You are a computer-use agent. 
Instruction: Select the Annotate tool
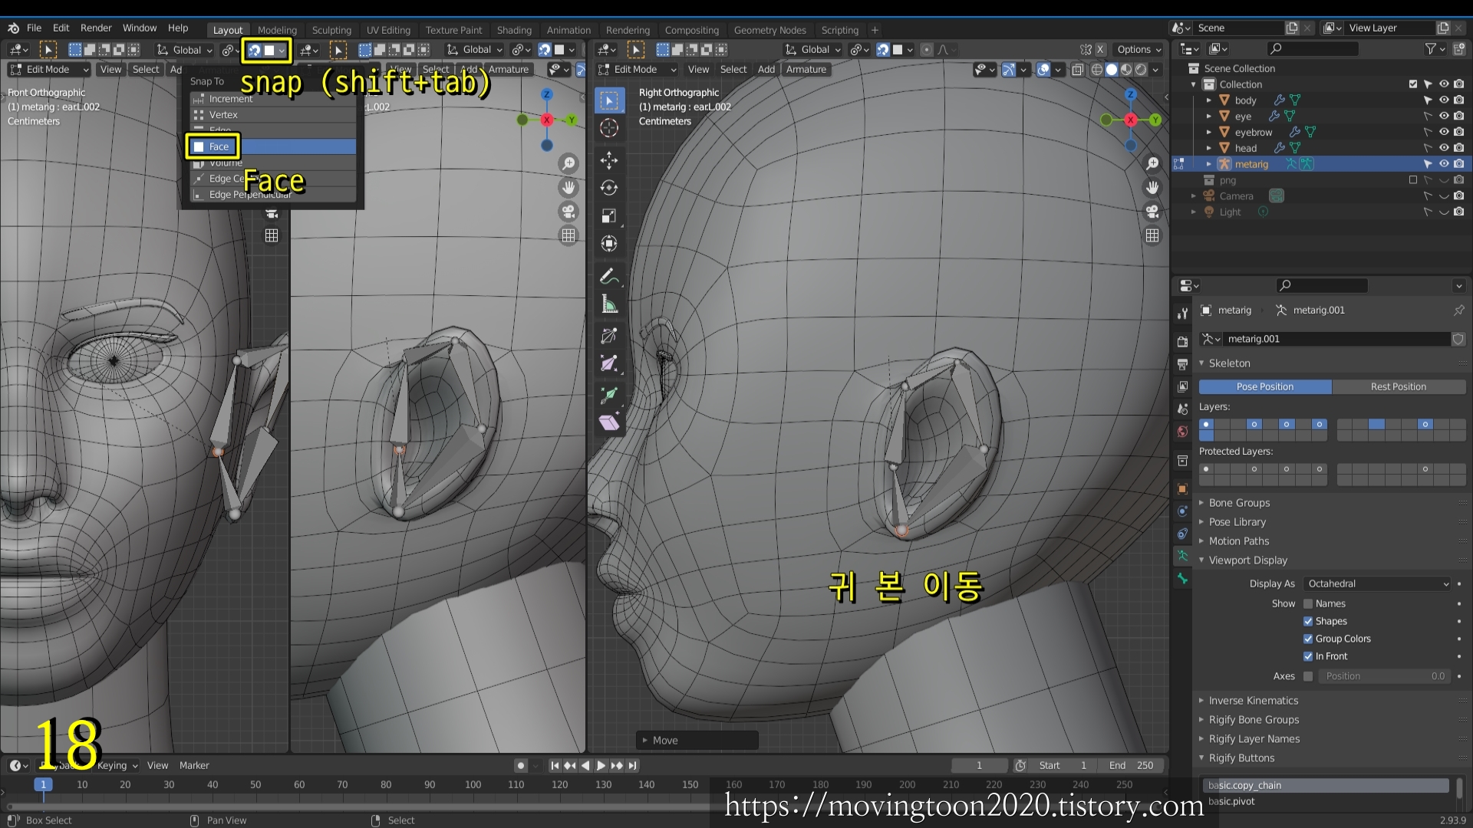tap(609, 276)
